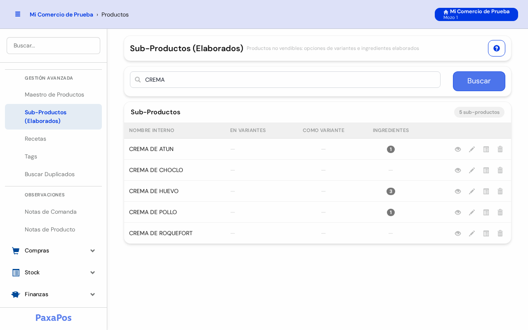Click the ingredient count badge for CREMA DE HUEVO
Screen dimensions: 528x330
coord(391,191)
